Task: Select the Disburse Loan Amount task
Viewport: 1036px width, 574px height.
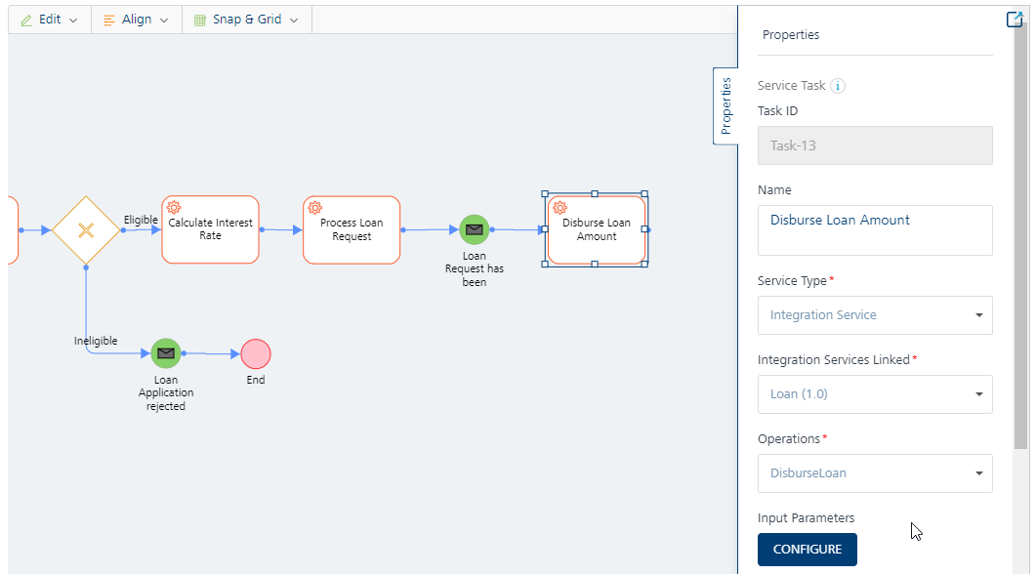Action: tap(597, 229)
